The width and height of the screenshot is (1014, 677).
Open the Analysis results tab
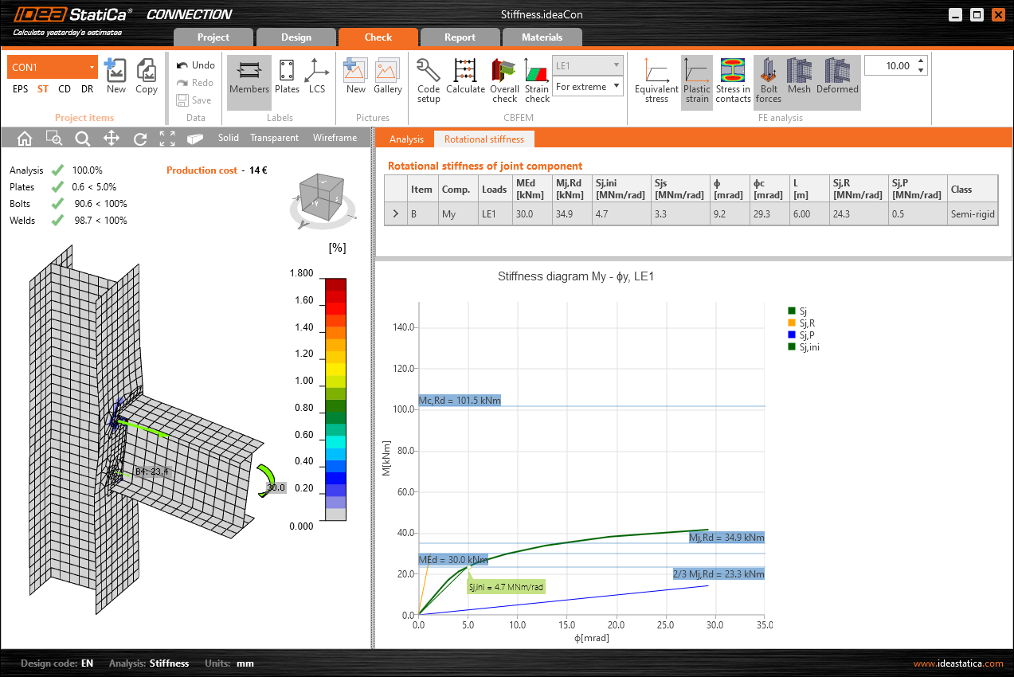coord(406,139)
